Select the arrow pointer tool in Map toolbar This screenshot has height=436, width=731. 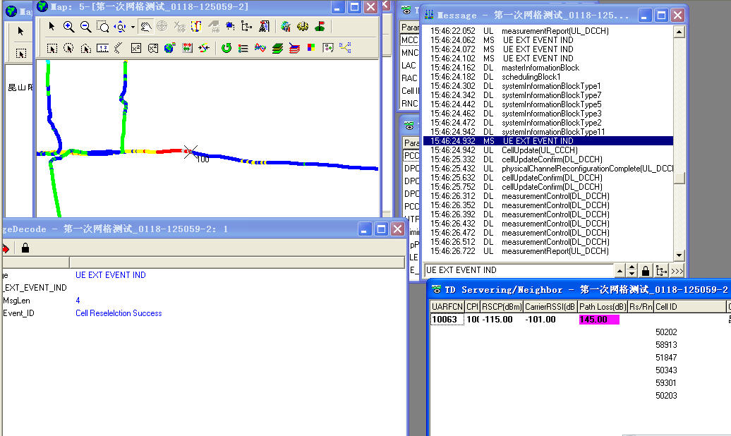[52, 27]
